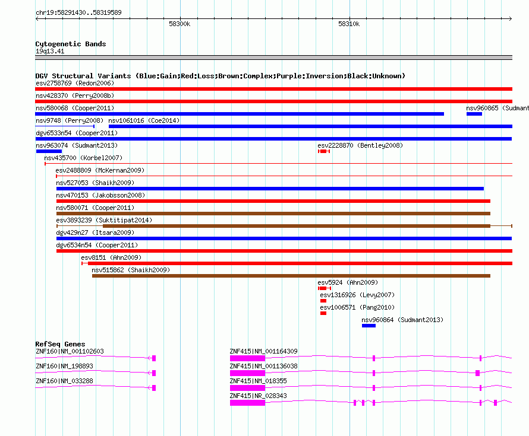Click the brown bar of nsv515862
This screenshot has height=436, width=529.
(x=291, y=276)
